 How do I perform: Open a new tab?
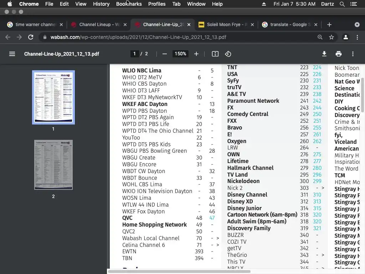coord(329,25)
